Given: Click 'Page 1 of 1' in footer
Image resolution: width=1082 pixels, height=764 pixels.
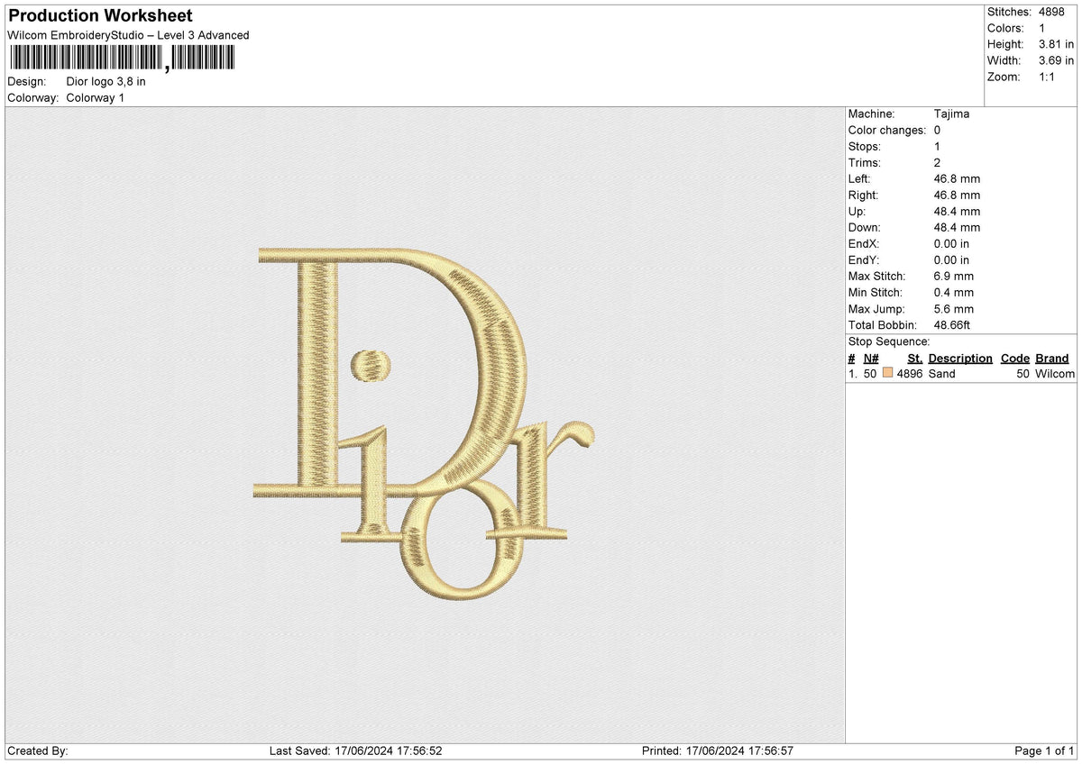Looking at the screenshot, I should 1044,751.
